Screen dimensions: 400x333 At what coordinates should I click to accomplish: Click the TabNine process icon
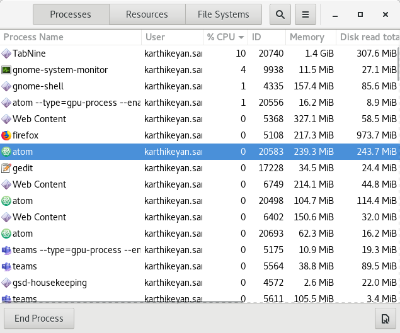[x=6, y=54]
